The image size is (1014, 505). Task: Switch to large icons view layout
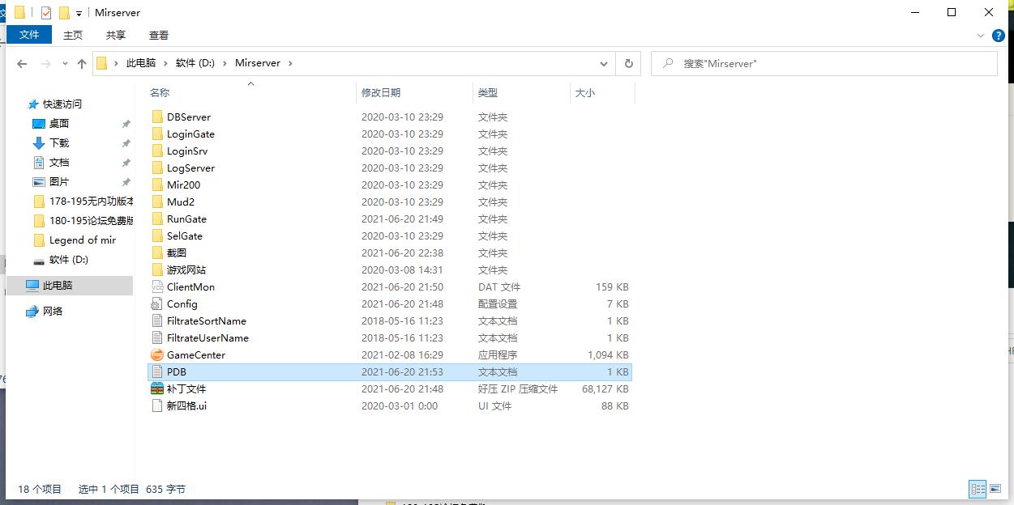point(995,489)
